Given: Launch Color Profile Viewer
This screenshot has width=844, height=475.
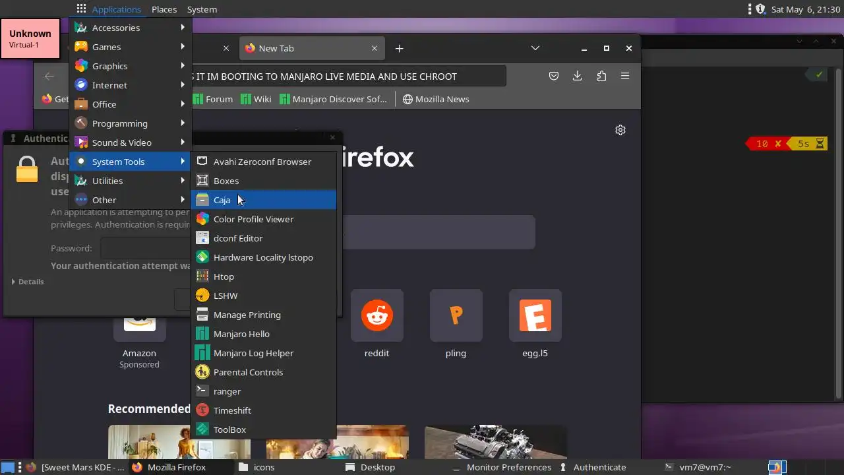Looking at the screenshot, I should (x=263, y=219).
